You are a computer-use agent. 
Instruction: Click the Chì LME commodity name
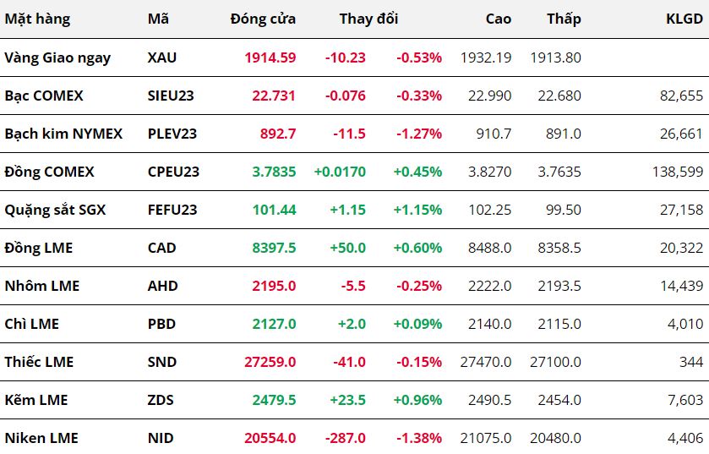32,324
